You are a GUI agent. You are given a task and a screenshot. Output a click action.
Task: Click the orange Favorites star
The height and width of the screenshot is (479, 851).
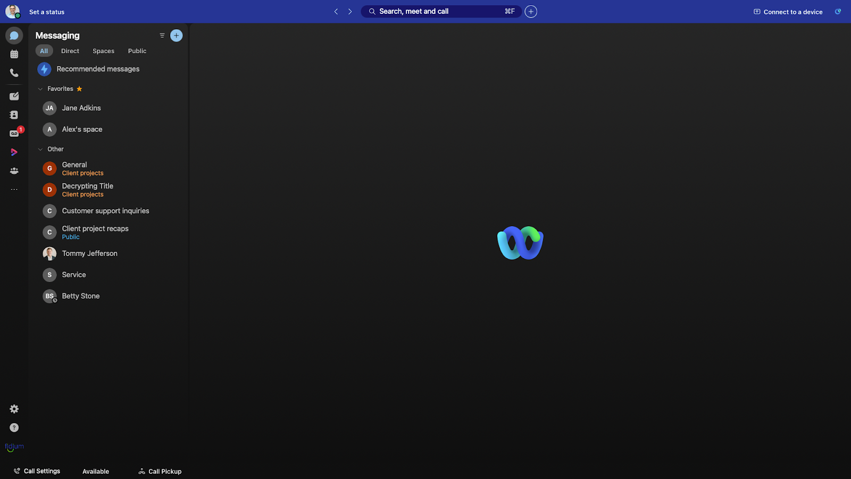(79, 89)
